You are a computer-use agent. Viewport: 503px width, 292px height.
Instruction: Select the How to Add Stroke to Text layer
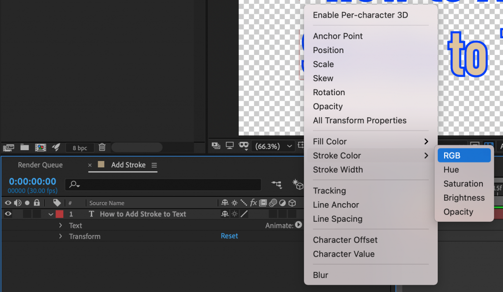143,214
